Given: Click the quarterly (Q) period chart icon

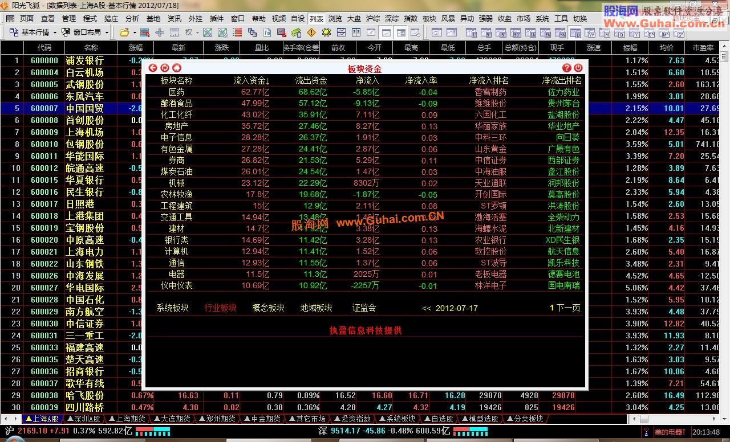Looking at the screenshot, I should point(620,32).
